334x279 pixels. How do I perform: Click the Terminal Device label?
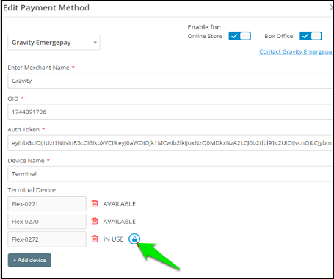click(32, 190)
